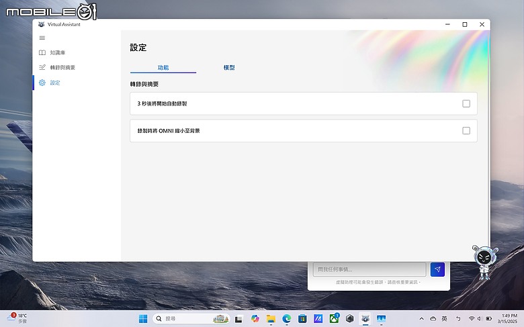Click the battery tray icon
This screenshot has height=327, width=524.
(x=488, y=319)
